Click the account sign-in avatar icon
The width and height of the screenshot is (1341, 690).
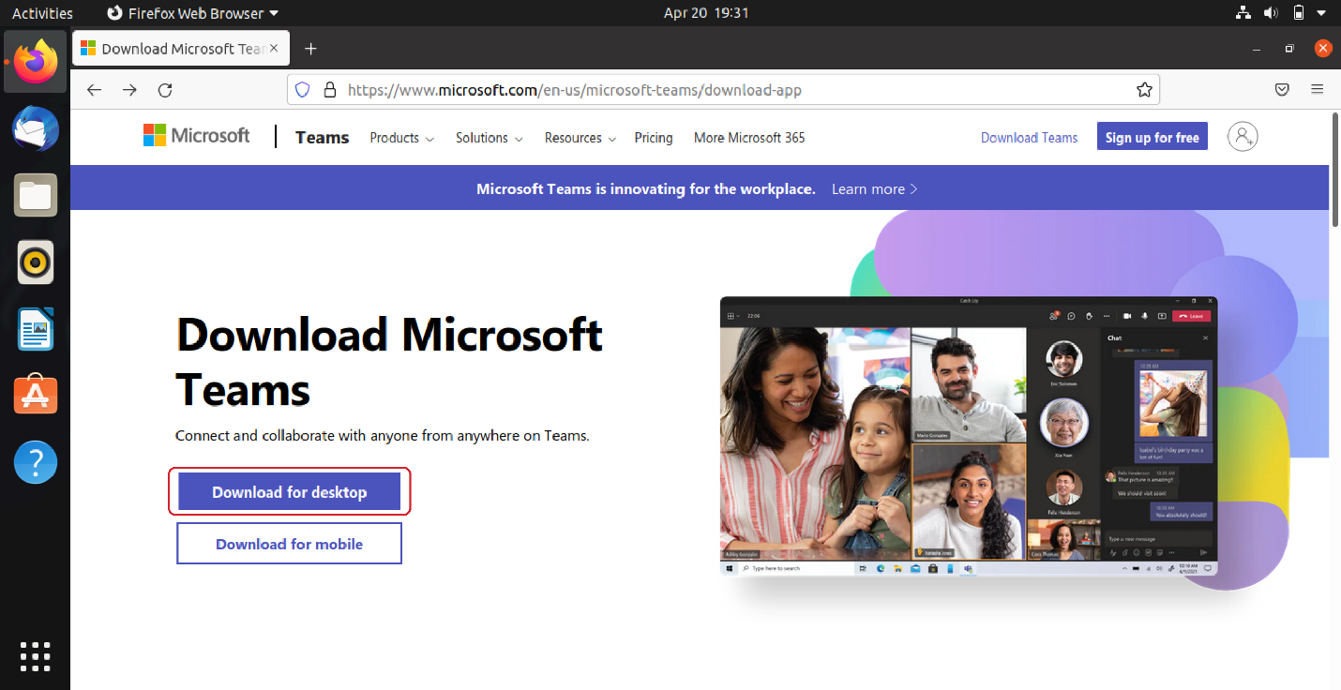pyautogui.click(x=1243, y=137)
